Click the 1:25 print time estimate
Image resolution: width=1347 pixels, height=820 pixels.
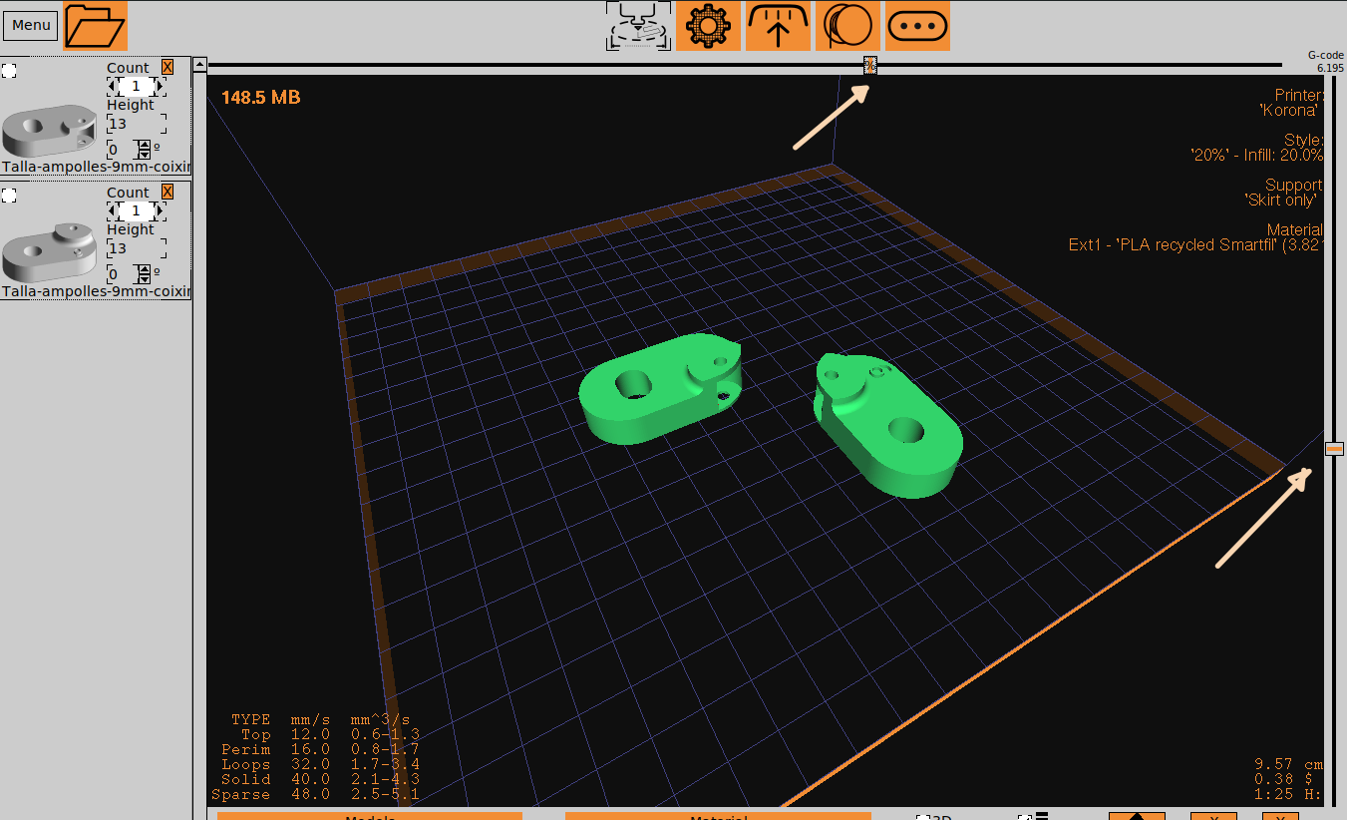1288,795
